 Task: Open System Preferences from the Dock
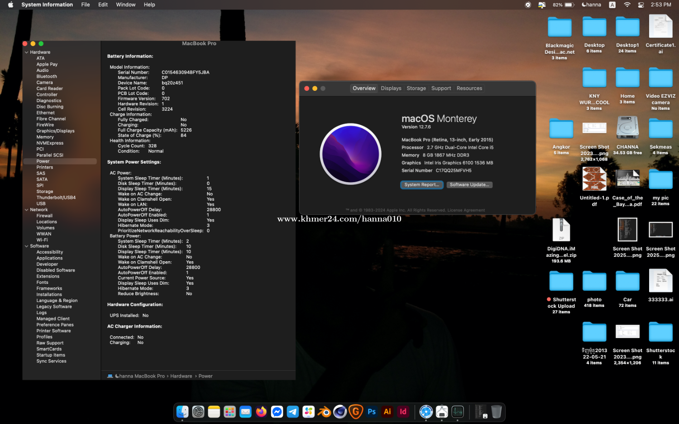(198, 411)
